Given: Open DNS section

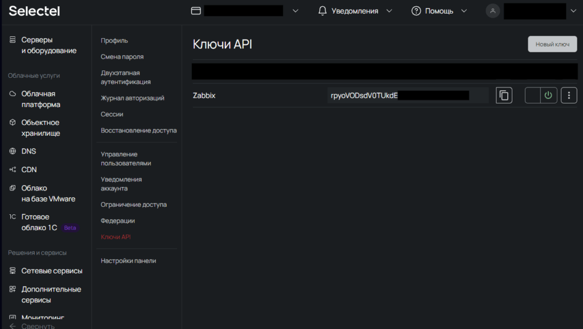Looking at the screenshot, I should [28, 151].
